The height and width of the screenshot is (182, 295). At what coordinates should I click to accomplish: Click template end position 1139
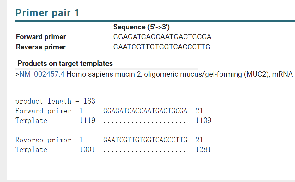203,121
